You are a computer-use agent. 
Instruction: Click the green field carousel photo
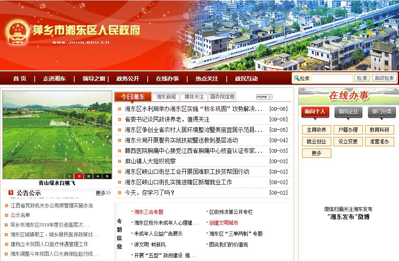click(x=57, y=135)
